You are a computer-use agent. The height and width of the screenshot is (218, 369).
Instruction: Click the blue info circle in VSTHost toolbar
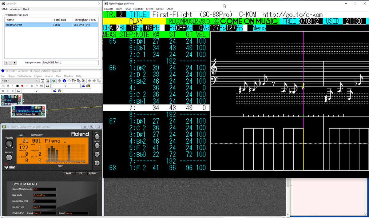point(64,81)
